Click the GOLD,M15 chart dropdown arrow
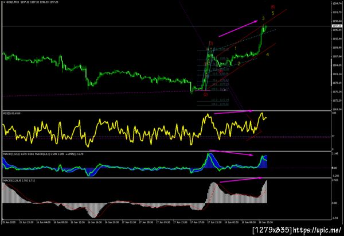 click(5, 2)
